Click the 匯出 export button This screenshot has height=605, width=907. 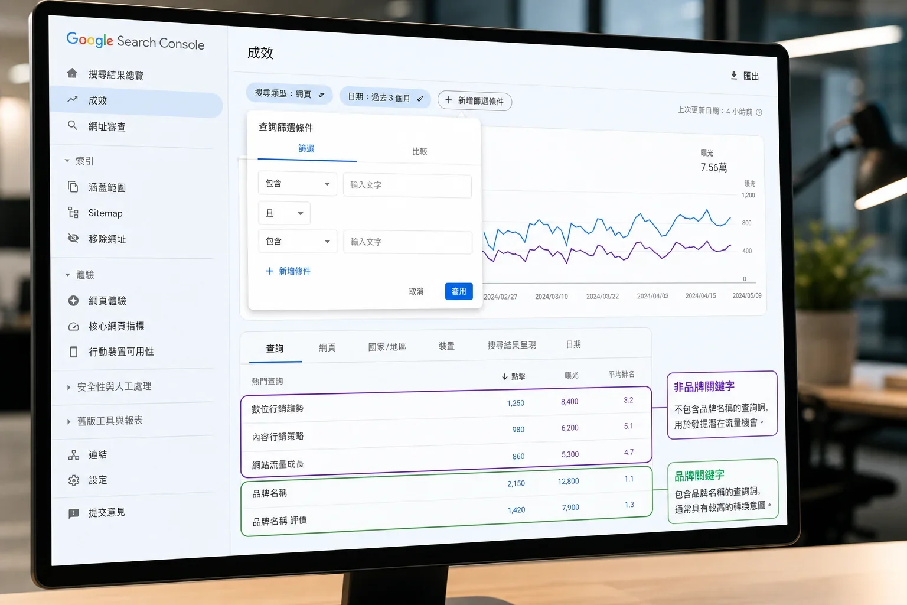click(x=745, y=76)
